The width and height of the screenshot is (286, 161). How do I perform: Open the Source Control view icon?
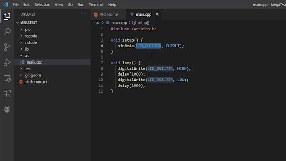(7, 47)
